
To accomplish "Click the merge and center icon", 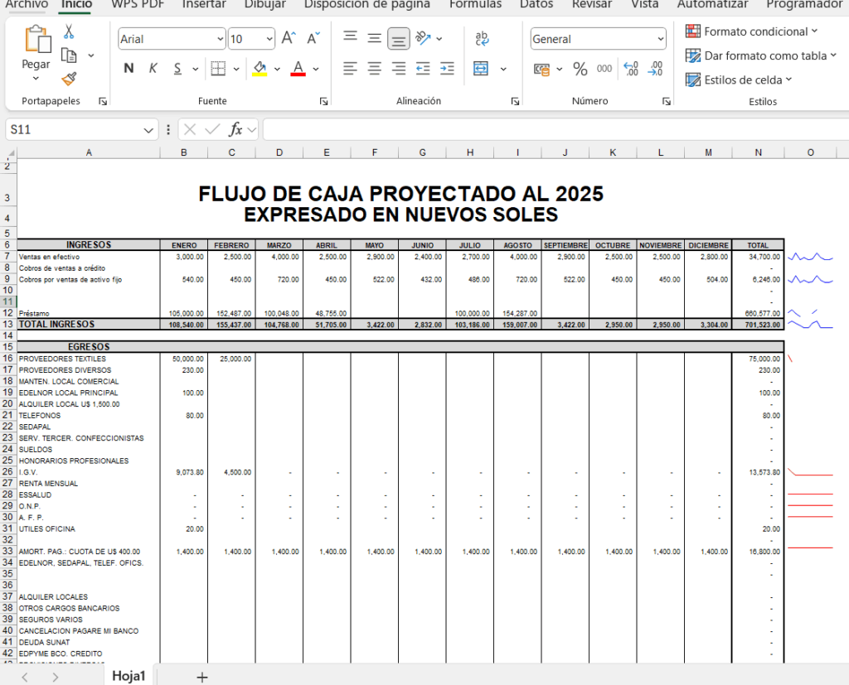I will pyautogui.click(x=481, y=69).
